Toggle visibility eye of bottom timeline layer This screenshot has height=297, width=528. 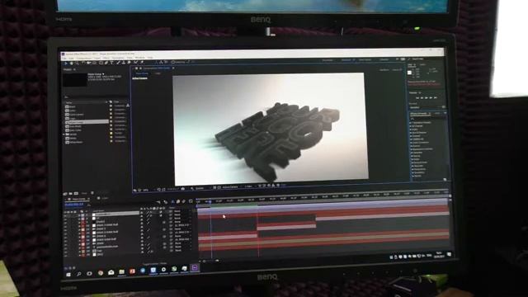[66, 255]
